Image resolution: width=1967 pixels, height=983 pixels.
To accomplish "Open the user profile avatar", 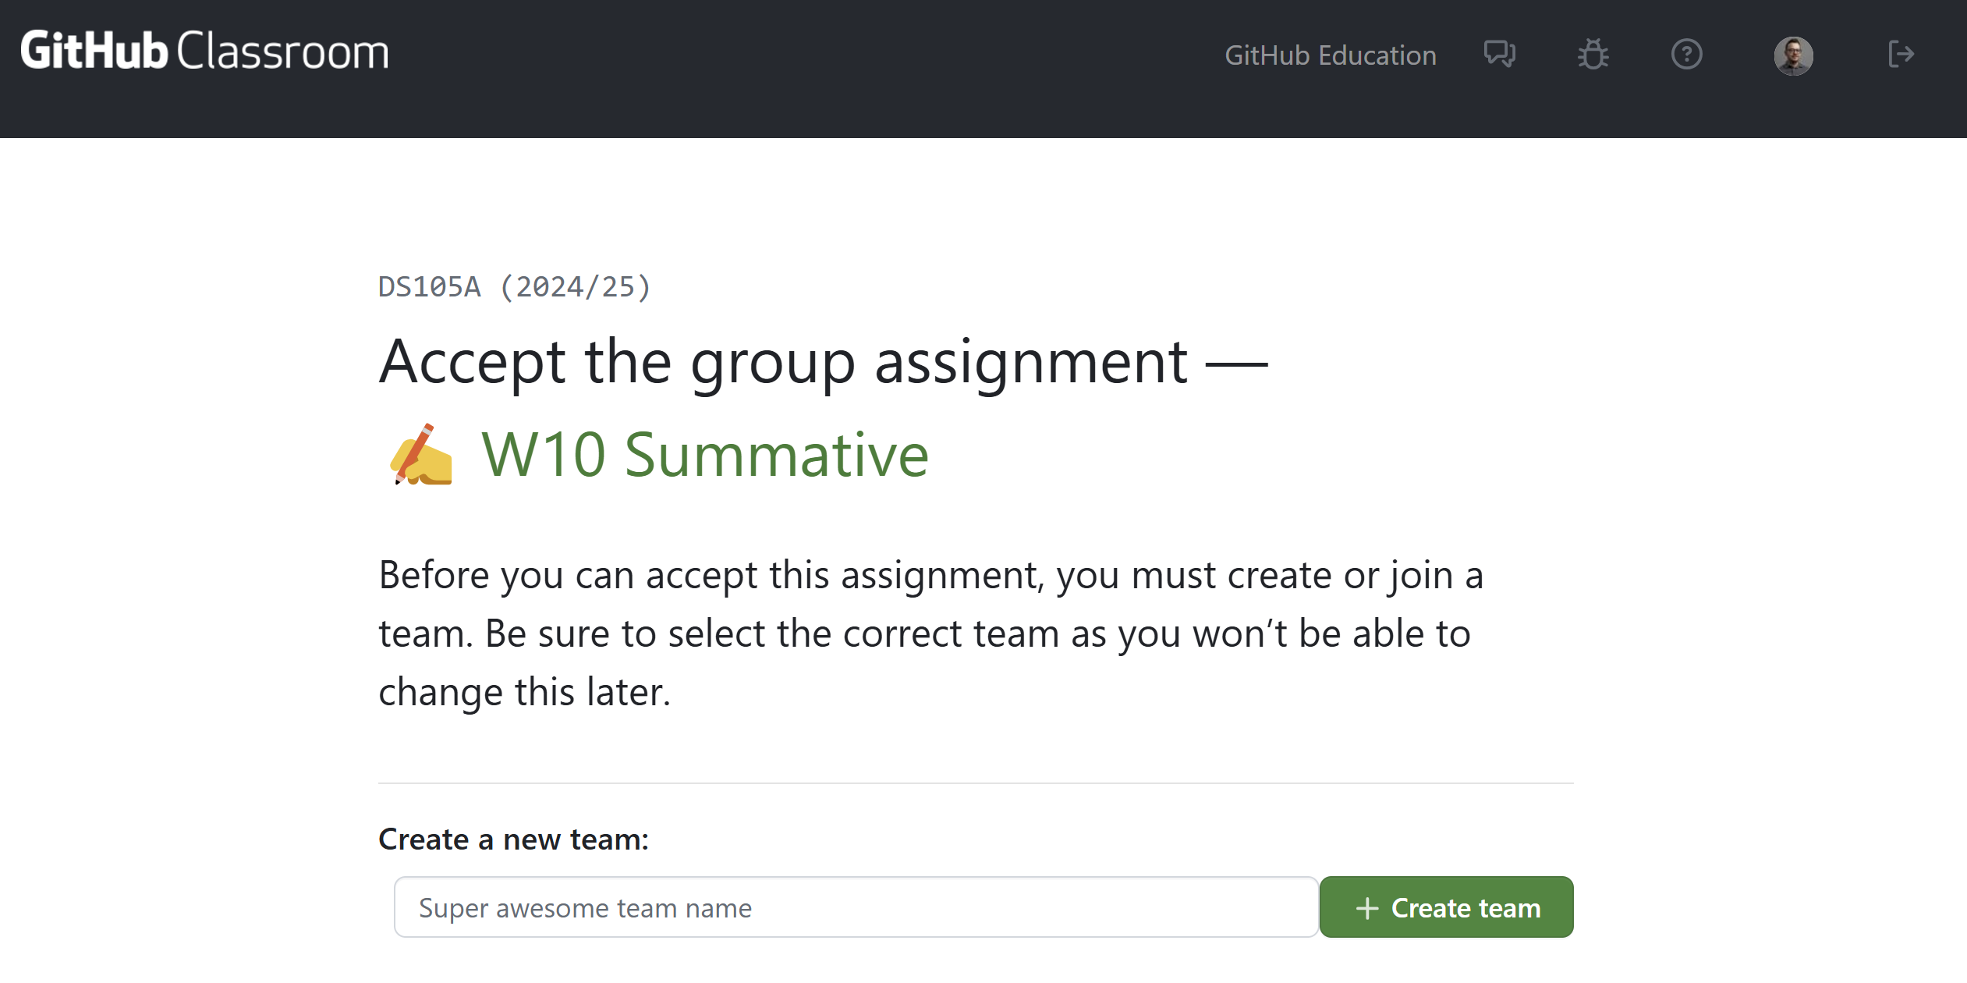I will [1793, 55].
